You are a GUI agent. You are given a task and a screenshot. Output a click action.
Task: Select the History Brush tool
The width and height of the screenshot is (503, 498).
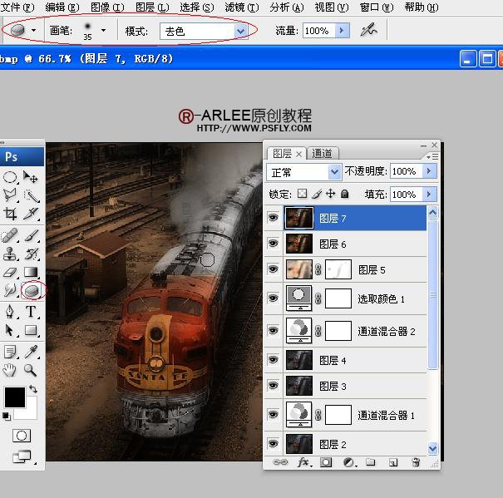tap(31, 254)
